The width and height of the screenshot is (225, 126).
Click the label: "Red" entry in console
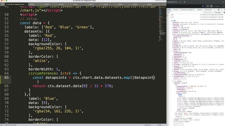[181, 110]
